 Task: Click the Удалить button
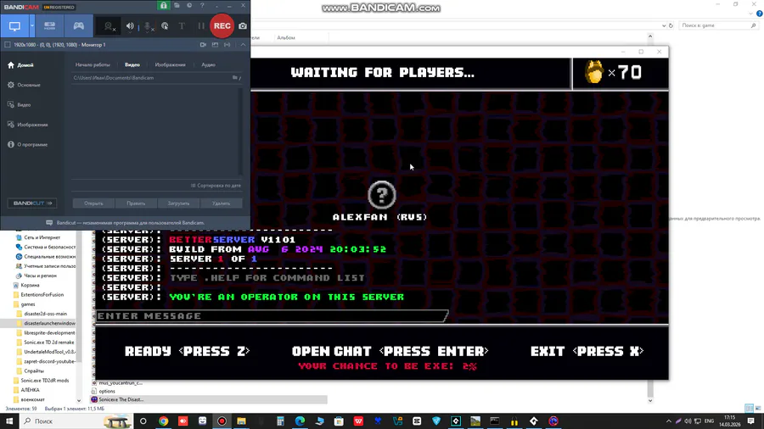point(222,203)
